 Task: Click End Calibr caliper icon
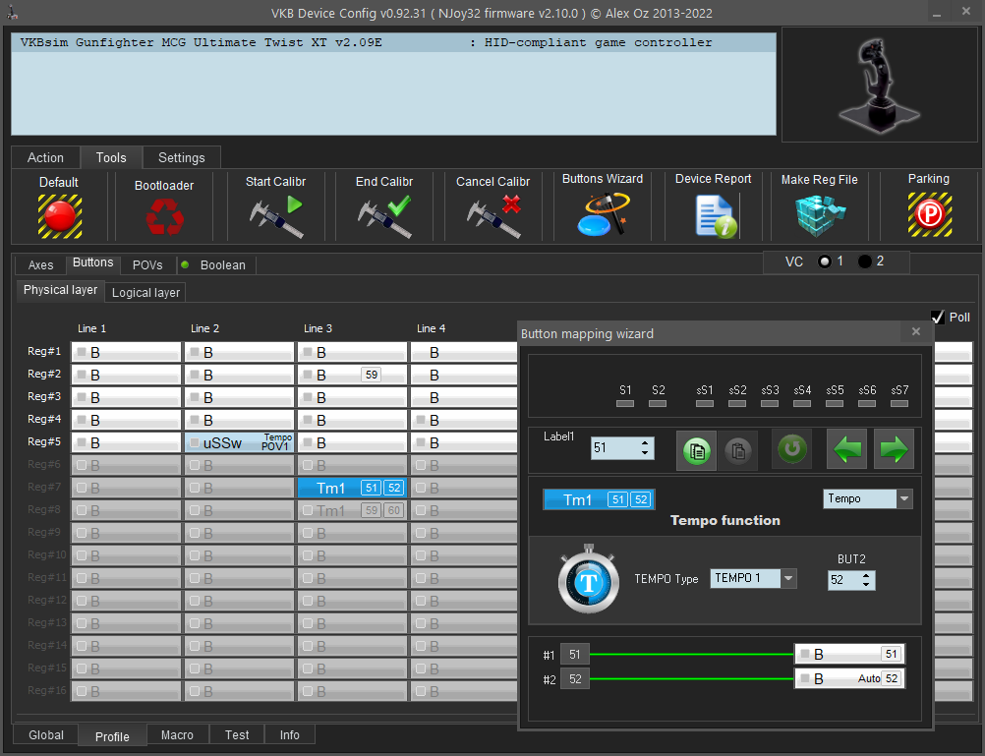pos(384,215)
